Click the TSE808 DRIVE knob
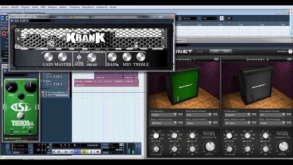Image resolution: width=293 pixels, height=165 pixels. tap(11, 87)
